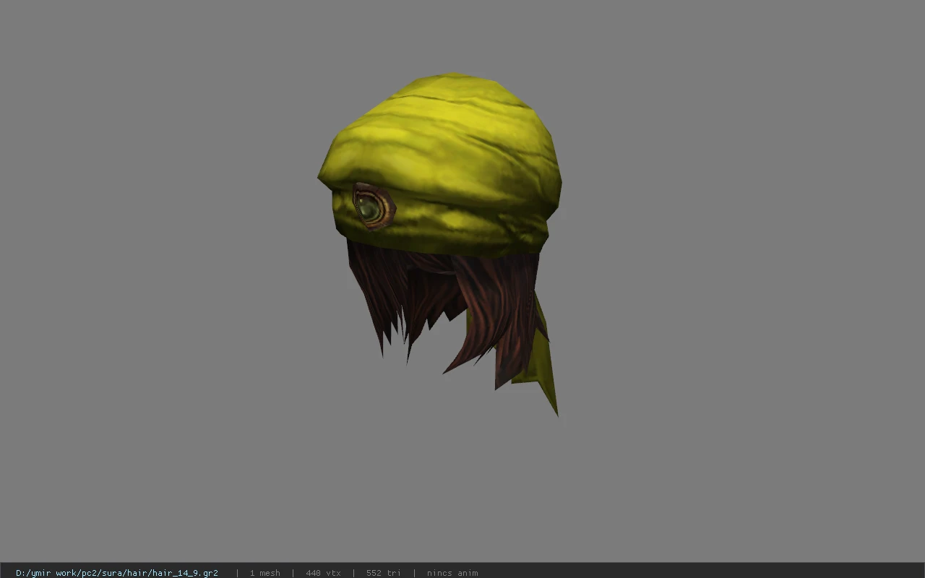Image resolution: width=925 pixels, height=578 pixels.
Task: Select the yellow bandana hair model in viewport
Action: (439, 244)
